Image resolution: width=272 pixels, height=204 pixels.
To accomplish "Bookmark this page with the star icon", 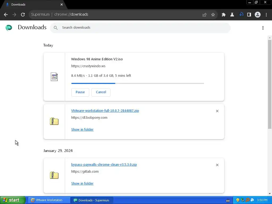I will click(213, 15).
